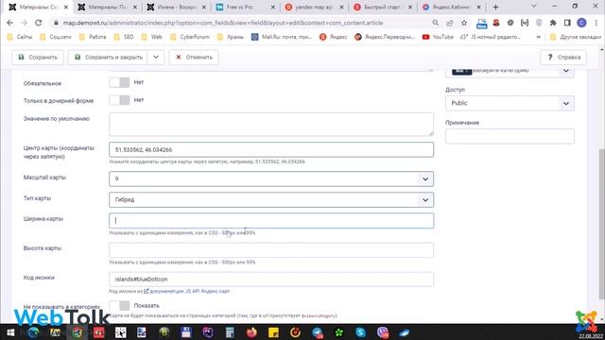Click the Примечание input field
This screenshot has width=605, height=340.
pos(510,136)
